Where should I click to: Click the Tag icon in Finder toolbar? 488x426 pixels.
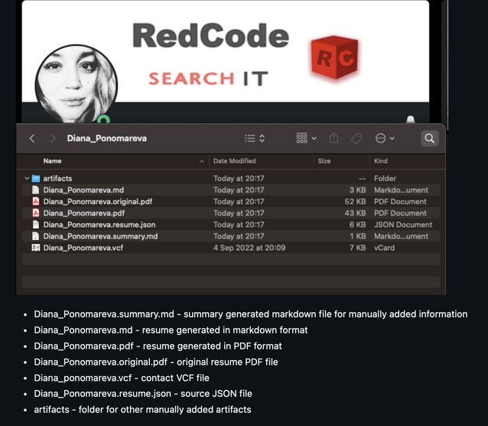pos(356,138)
